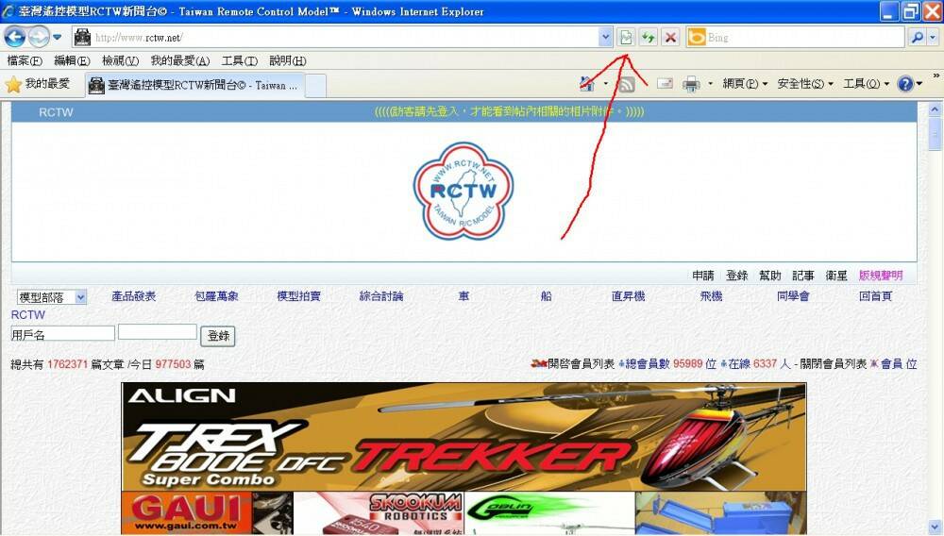The height and width of the screenshot is (536, 944).
Task: Click the RCTW plum blossom logo
Action: 463,192
